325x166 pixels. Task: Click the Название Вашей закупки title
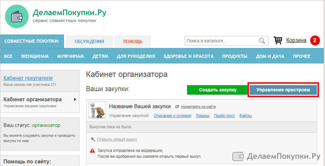[x=140, y=107]
